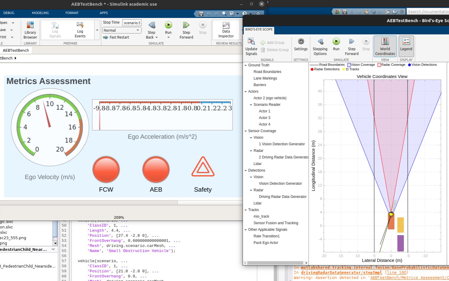Click the Save icon in Simulink quick-access bar
Viewport: 449px width, 281px height.
(201, 14)
